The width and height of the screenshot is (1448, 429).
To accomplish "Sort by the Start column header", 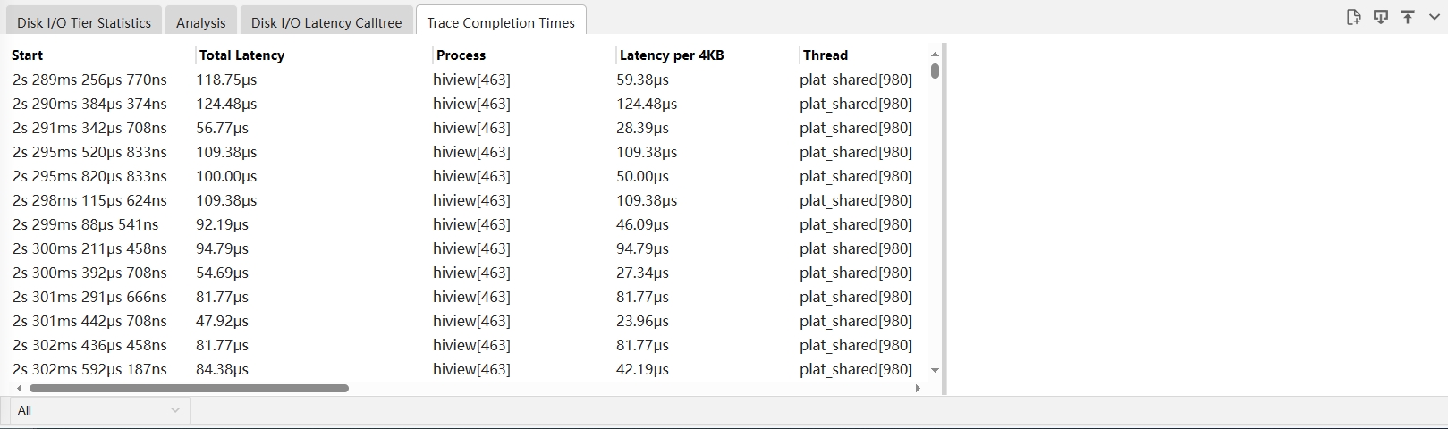I will point(28,55).
